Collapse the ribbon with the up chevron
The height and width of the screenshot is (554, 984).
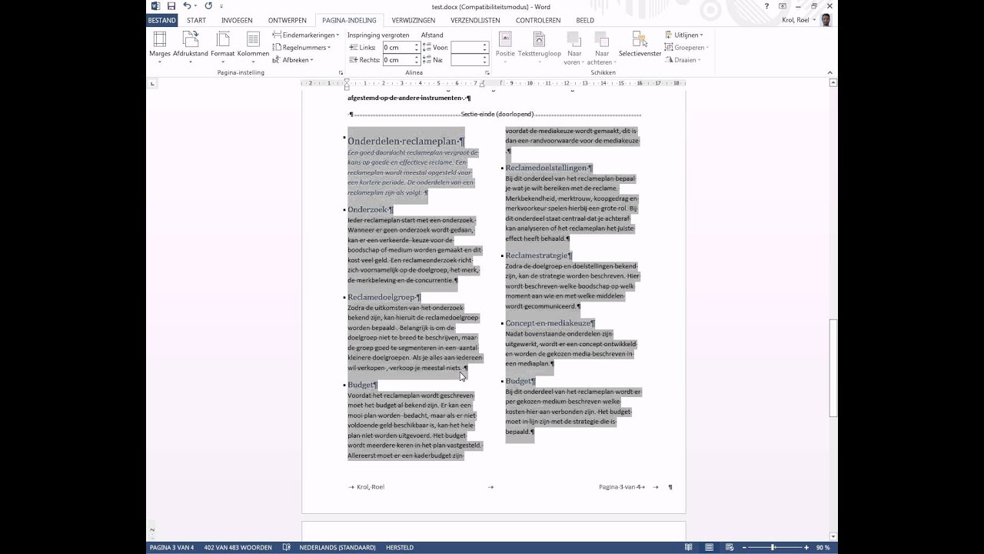831,72
